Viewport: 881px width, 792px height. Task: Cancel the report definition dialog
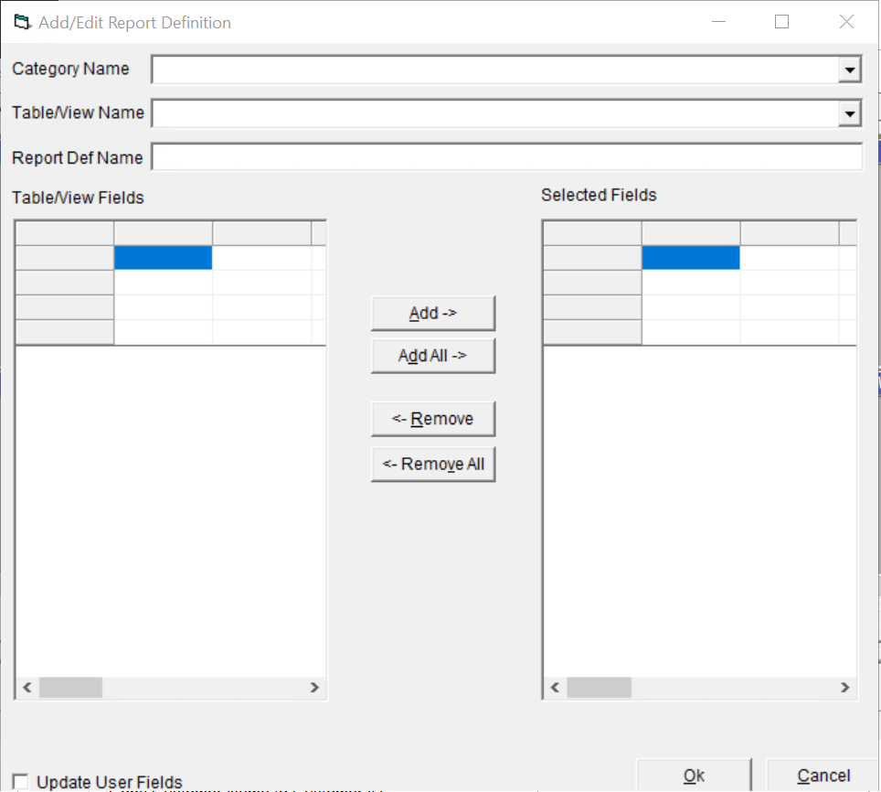pyautogui.click(x=823, y=776)
